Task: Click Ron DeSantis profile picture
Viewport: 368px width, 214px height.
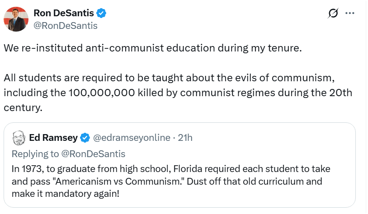Action: [16, 19]
